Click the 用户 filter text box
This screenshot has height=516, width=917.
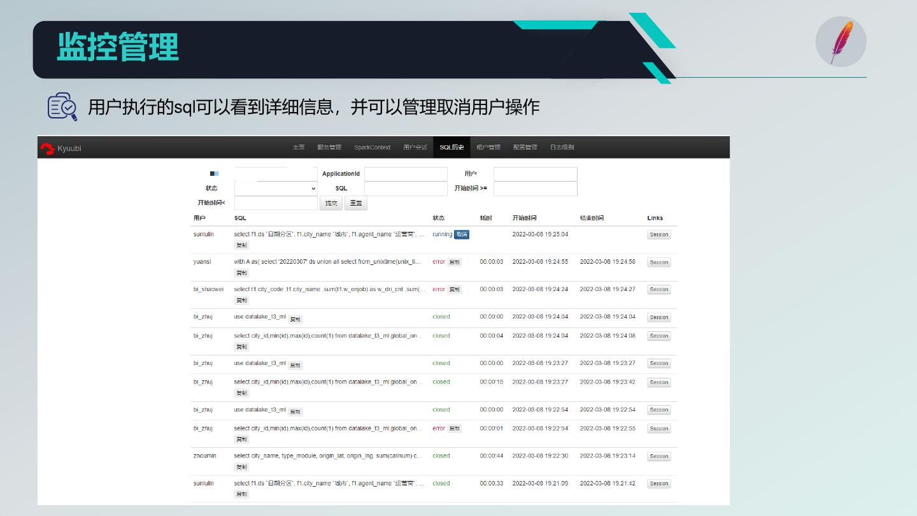(x=535, y=174)
